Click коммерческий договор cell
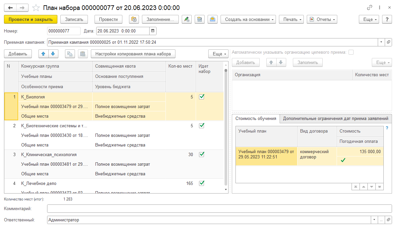Viewport: 396px width, 228px height. pyautogui.click(x=317, y=156)
